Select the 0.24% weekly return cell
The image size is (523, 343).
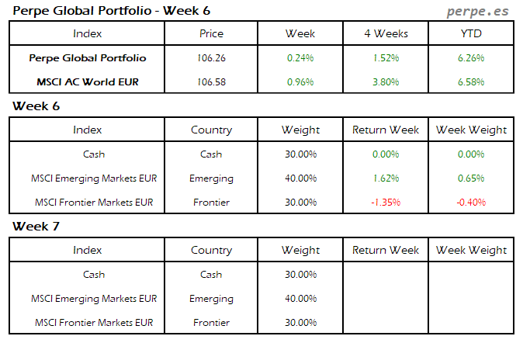(300, 58)
